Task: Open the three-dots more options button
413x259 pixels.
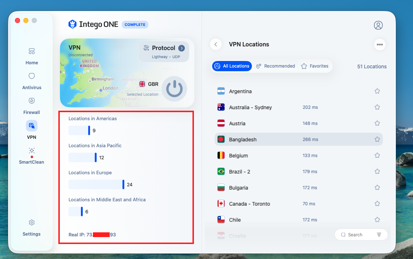Action: click(380, 44)
